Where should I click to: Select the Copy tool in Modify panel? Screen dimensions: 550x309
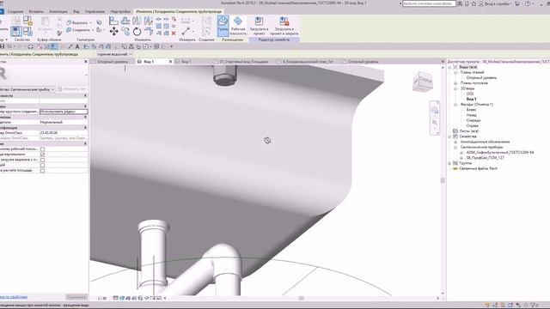coord(125,32)
